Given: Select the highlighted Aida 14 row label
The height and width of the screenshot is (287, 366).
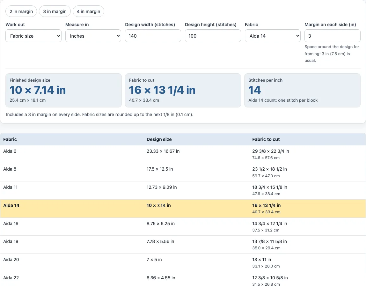Looking at the screenshot, I should (x=11, y=205).
